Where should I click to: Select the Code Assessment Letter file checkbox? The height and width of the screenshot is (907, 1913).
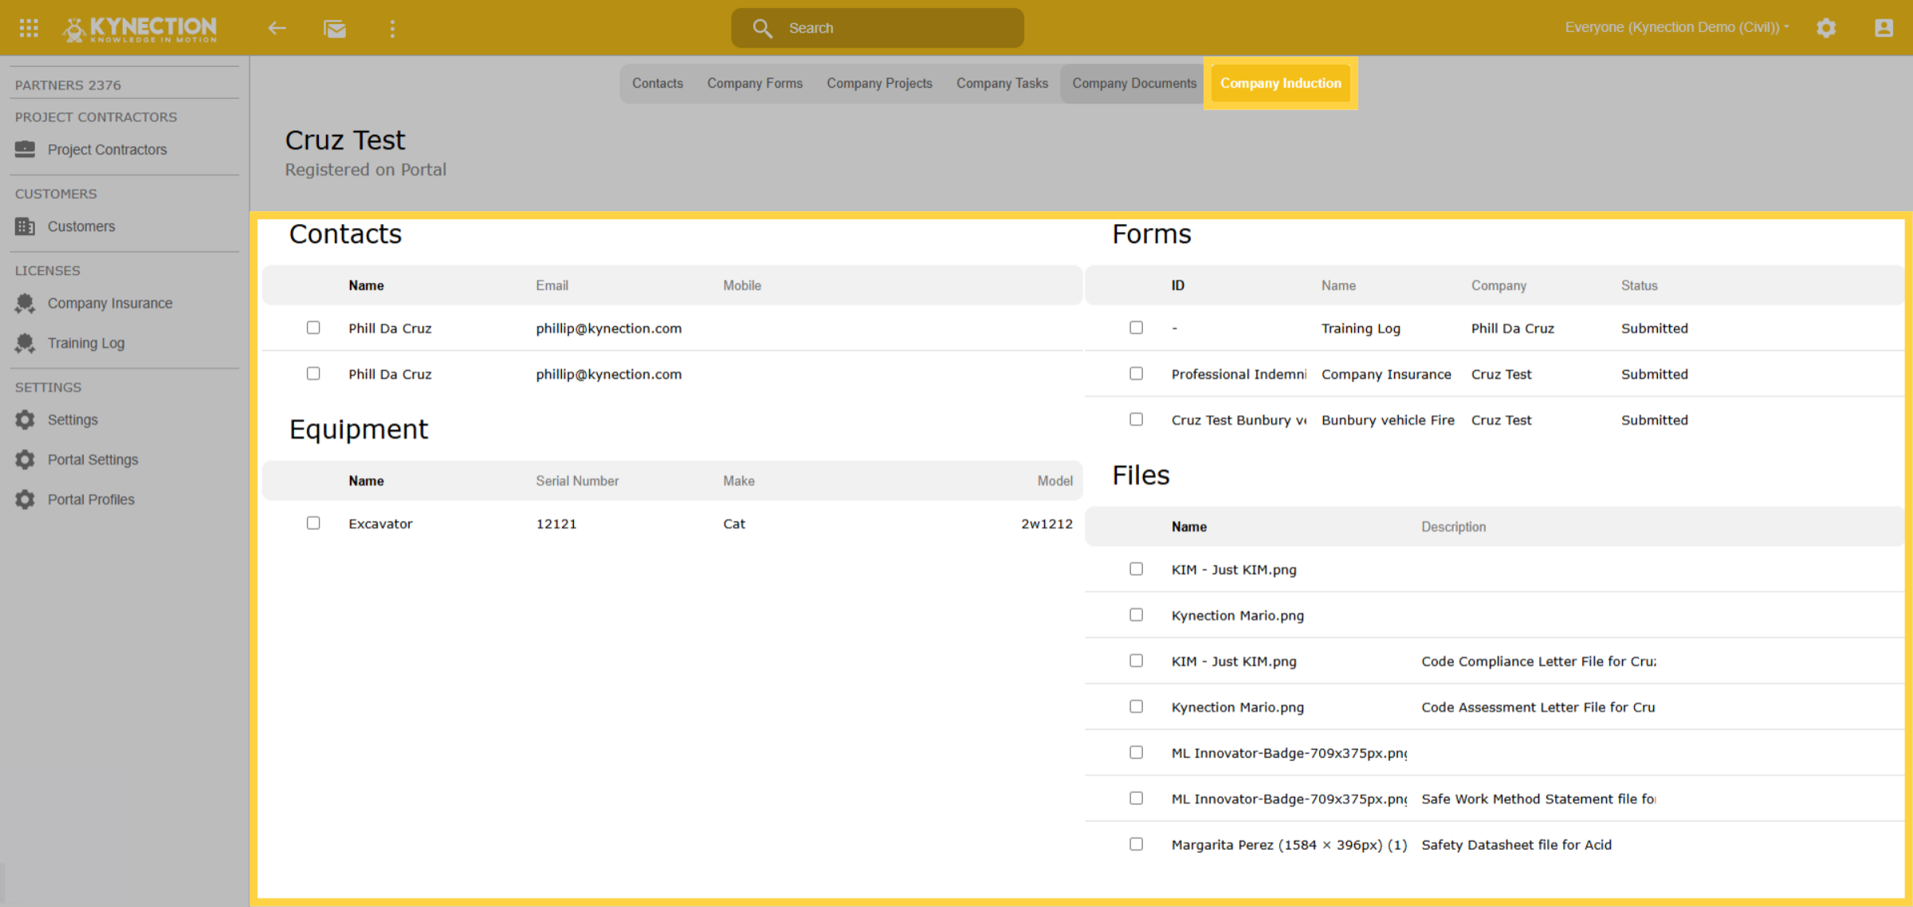pos(1136,706)
